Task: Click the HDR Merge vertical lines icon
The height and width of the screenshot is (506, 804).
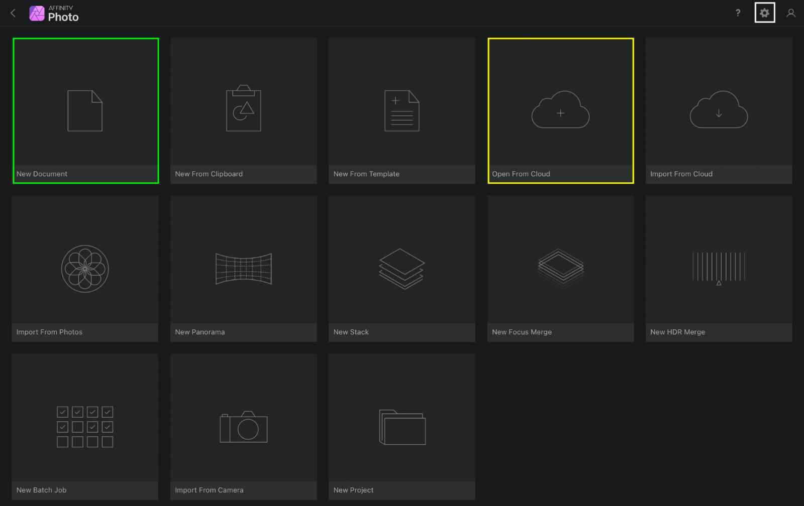Action: pyautogui.click(x=719, y=268)
